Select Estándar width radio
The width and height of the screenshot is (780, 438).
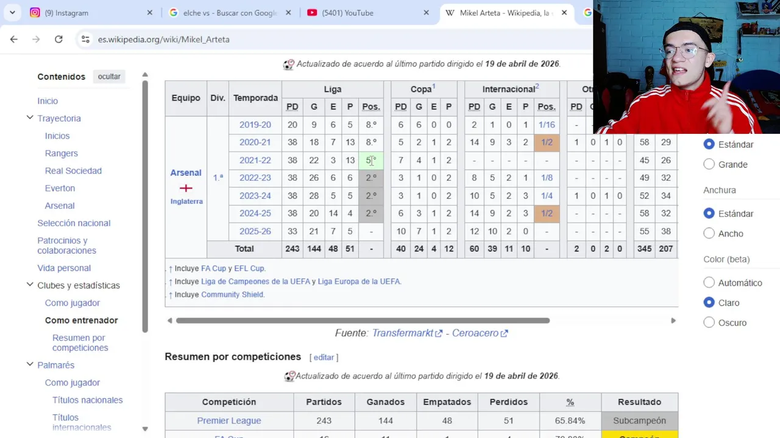709,214
